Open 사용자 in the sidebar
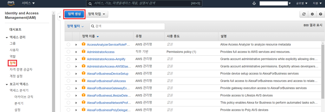The height and width of the screenshot is (112, 325). (14, 50)
